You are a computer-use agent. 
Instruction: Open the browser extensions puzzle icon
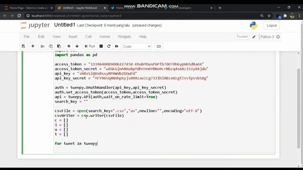[x=285, y=16]
